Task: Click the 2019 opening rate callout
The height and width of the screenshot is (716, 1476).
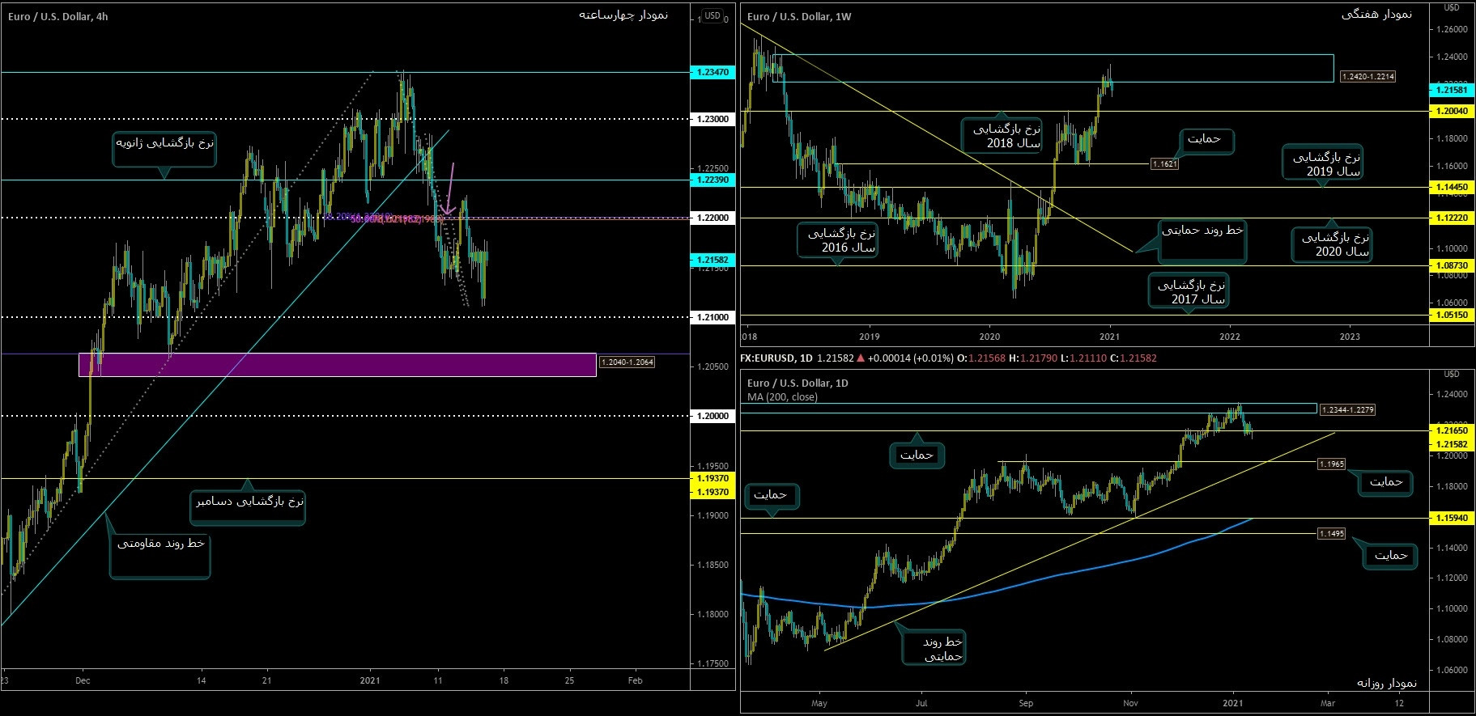Action: [1323, 163]
